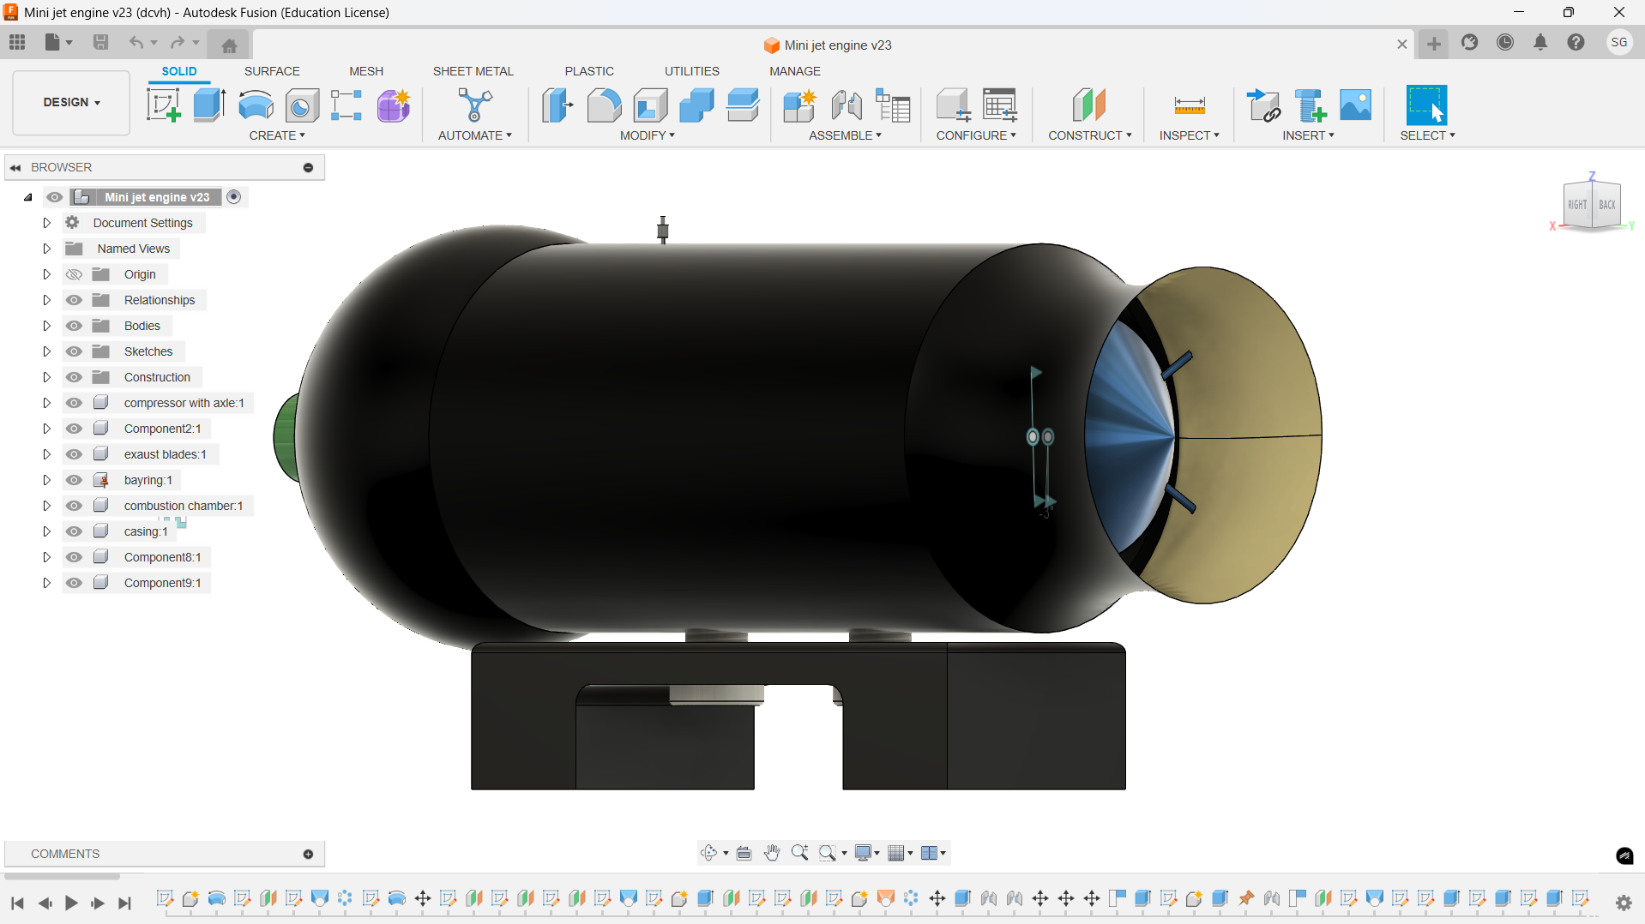1645x924 pixels.
Task: Select the Combine tool
Action: click(696, 105)
